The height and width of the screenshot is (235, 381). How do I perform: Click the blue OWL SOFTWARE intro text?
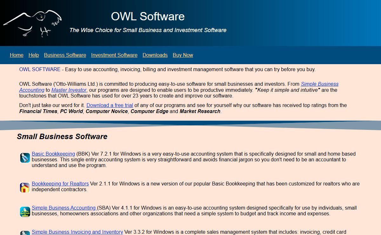pos(40,69)
